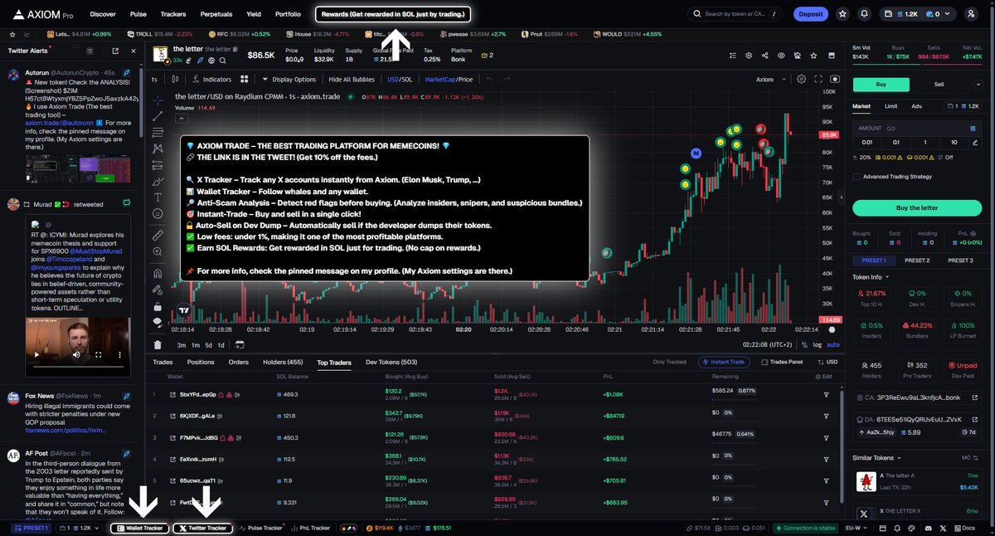The image size is (995, 536).
Task: Switch to Dev Tokens (503) tab
Action: point(391,362)
